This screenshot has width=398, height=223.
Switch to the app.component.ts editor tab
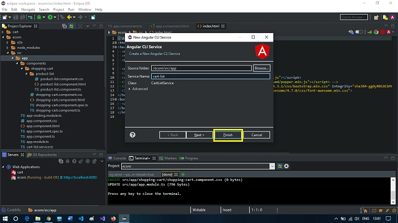coord(125,26)
